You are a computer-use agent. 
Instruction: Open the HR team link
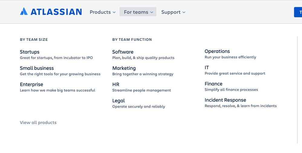coord(116,84)
